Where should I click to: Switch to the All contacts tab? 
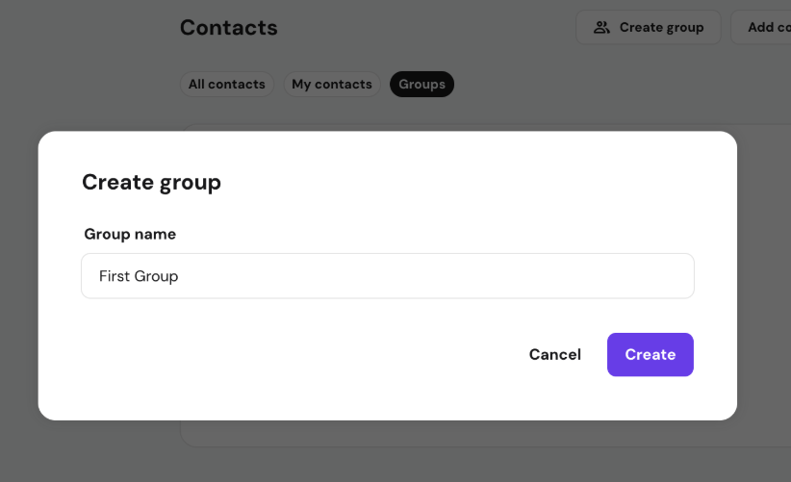pos(226,85)
